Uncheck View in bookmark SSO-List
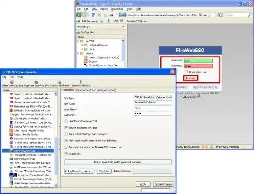This screenshot has height=194, width=254. pyautogui.click(x=66, y=128)
